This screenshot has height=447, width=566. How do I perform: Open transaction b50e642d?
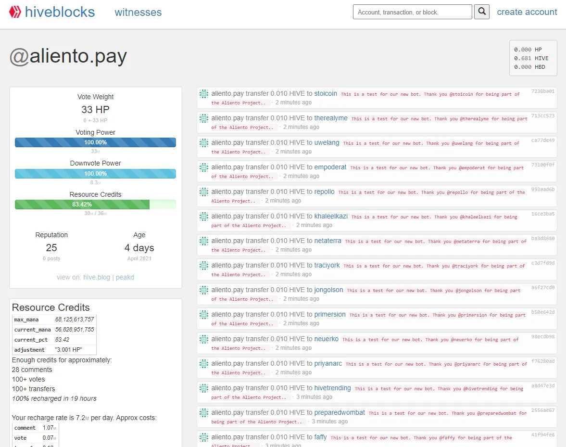[543, 312]
